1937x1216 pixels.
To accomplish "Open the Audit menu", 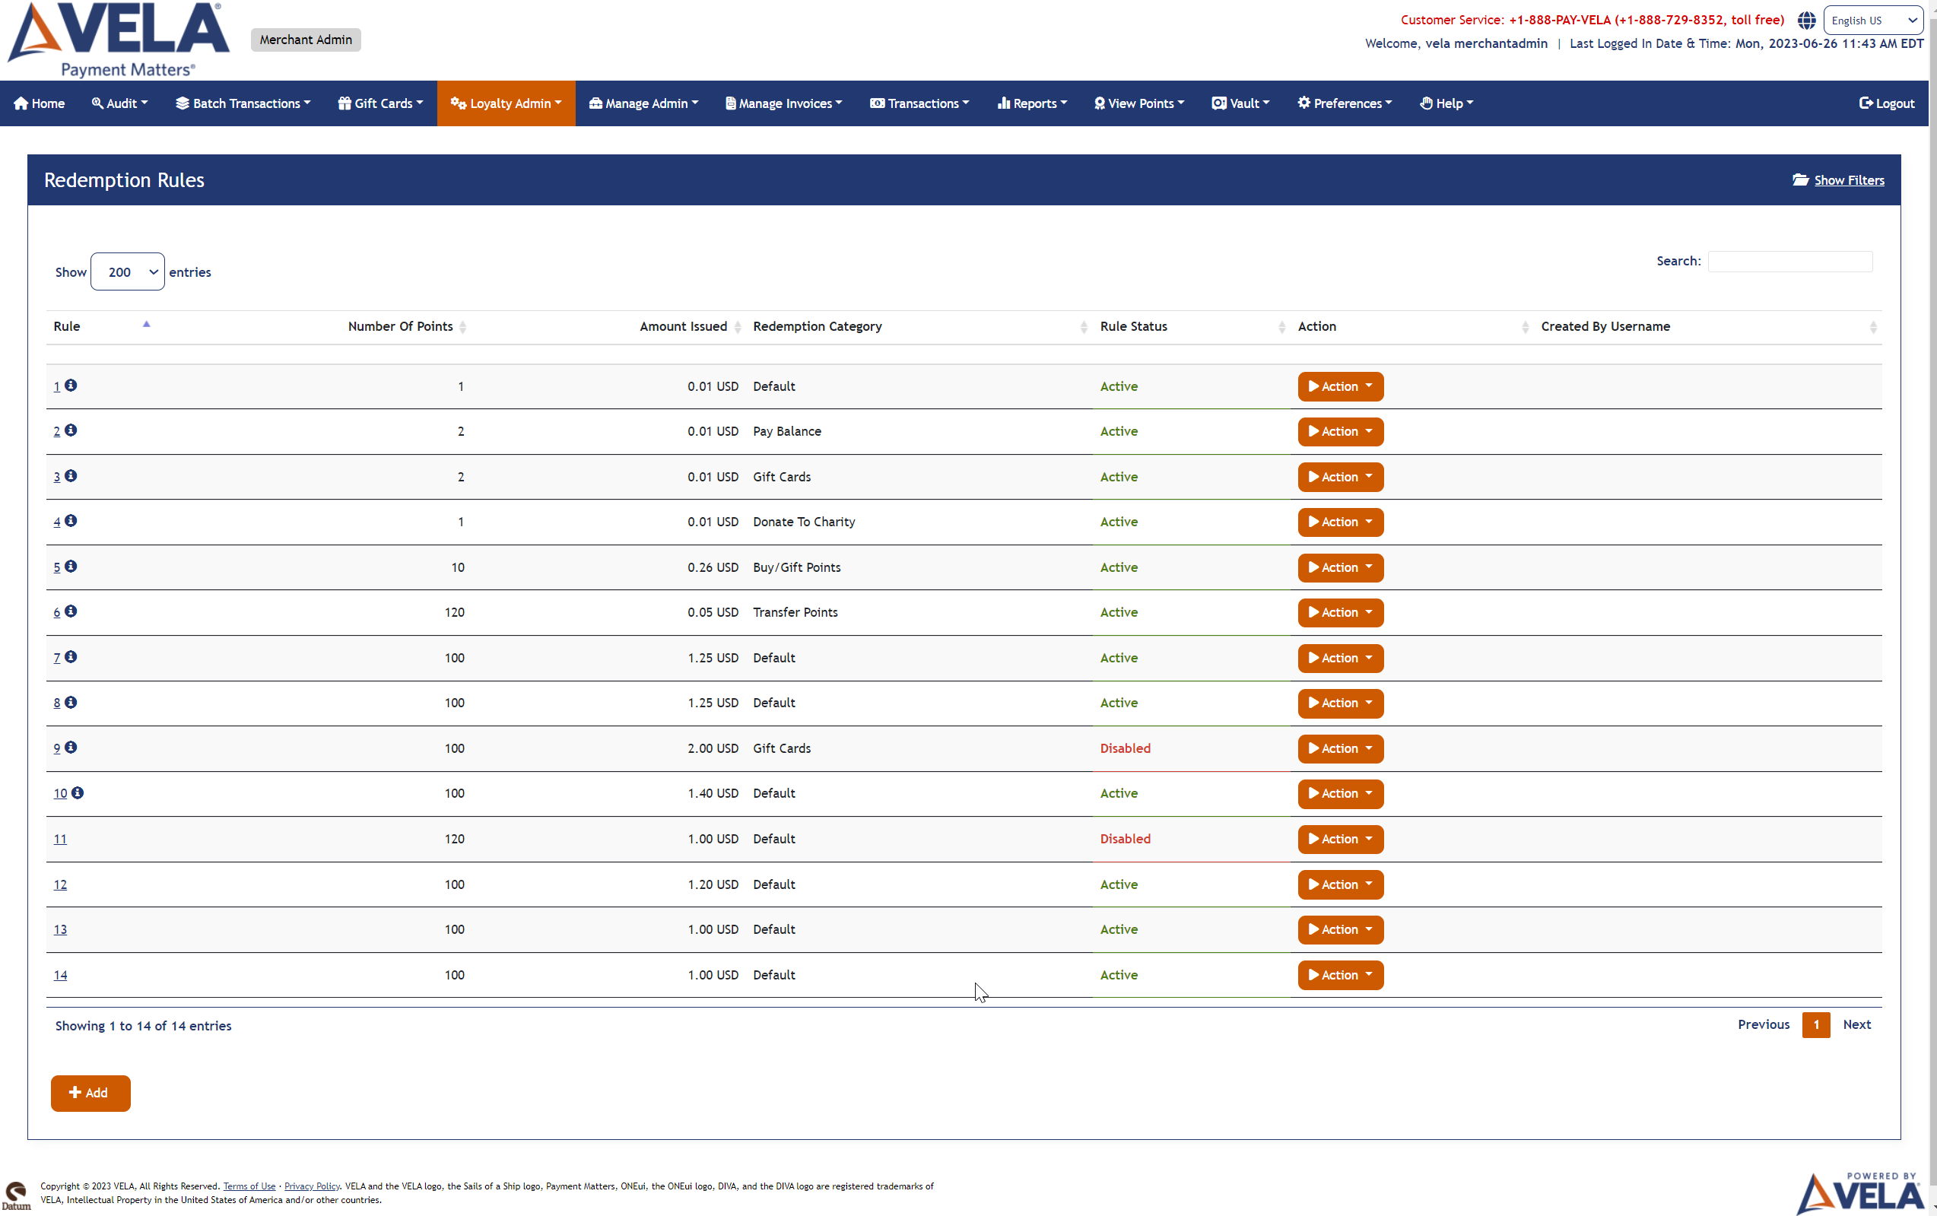I will click(x=120, y=103).
